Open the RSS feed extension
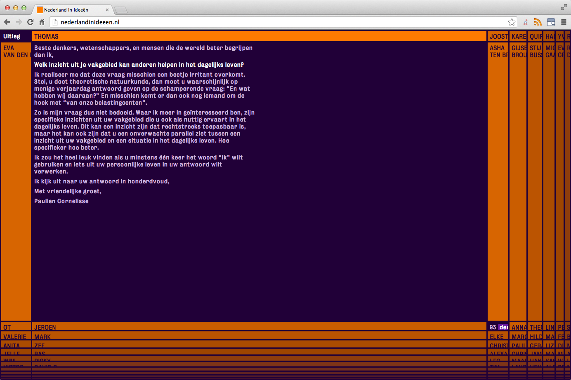Screen dimensions: 571x380 538,22
